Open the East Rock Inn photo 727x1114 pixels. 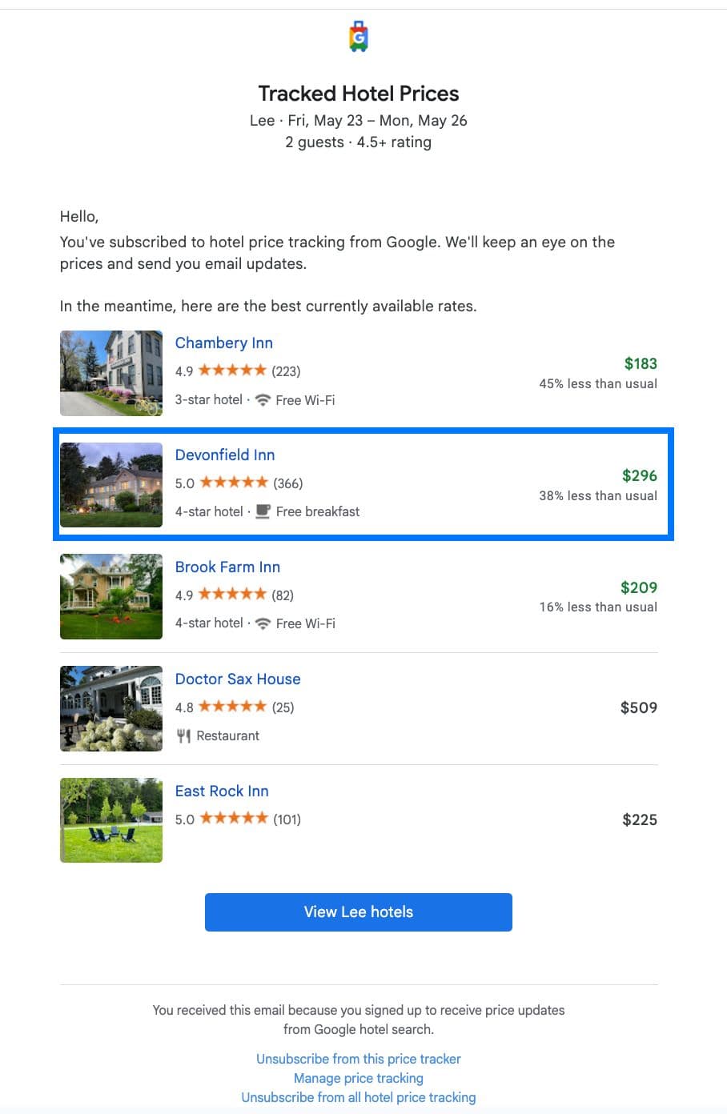[111, 820]
